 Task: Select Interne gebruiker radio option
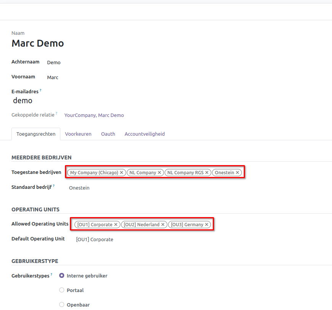pos(62,276)
